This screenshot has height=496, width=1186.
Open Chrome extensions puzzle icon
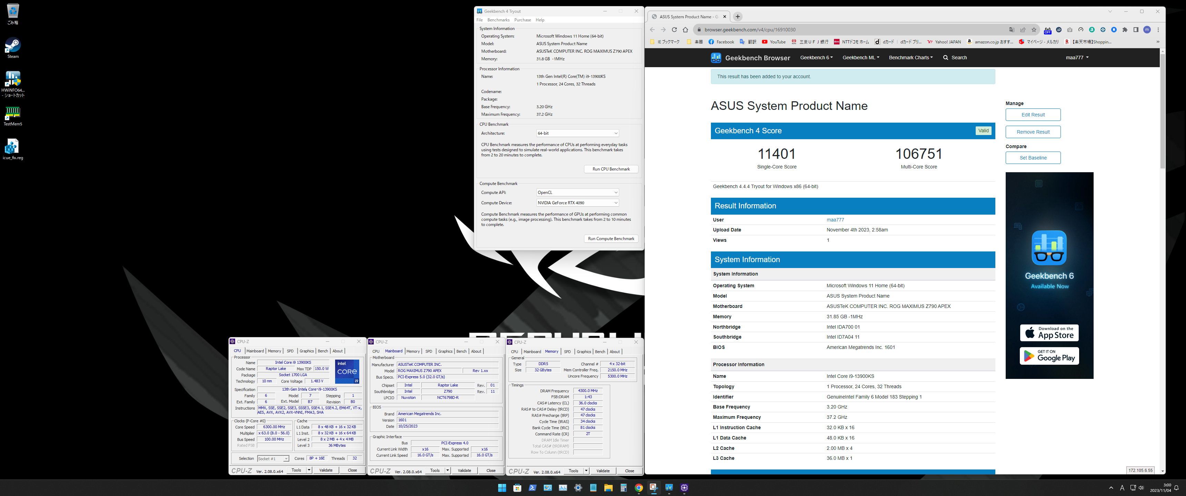(1125, 30)
